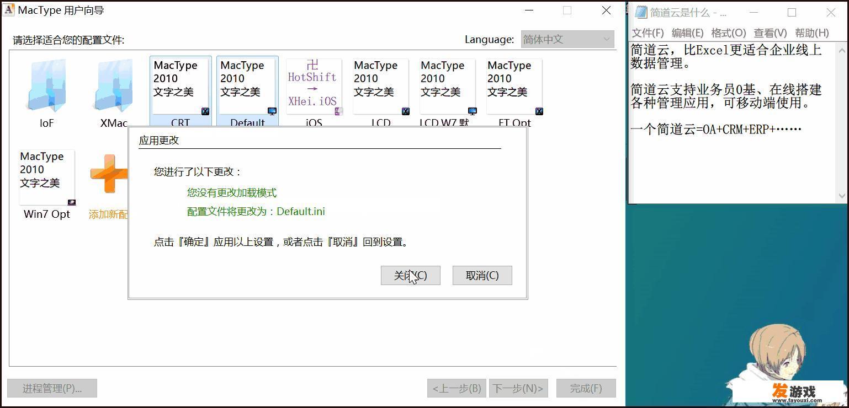Close the MacType wizard window
The width and height of the screenshot is (849, 408).
click(x=606, y=10)
